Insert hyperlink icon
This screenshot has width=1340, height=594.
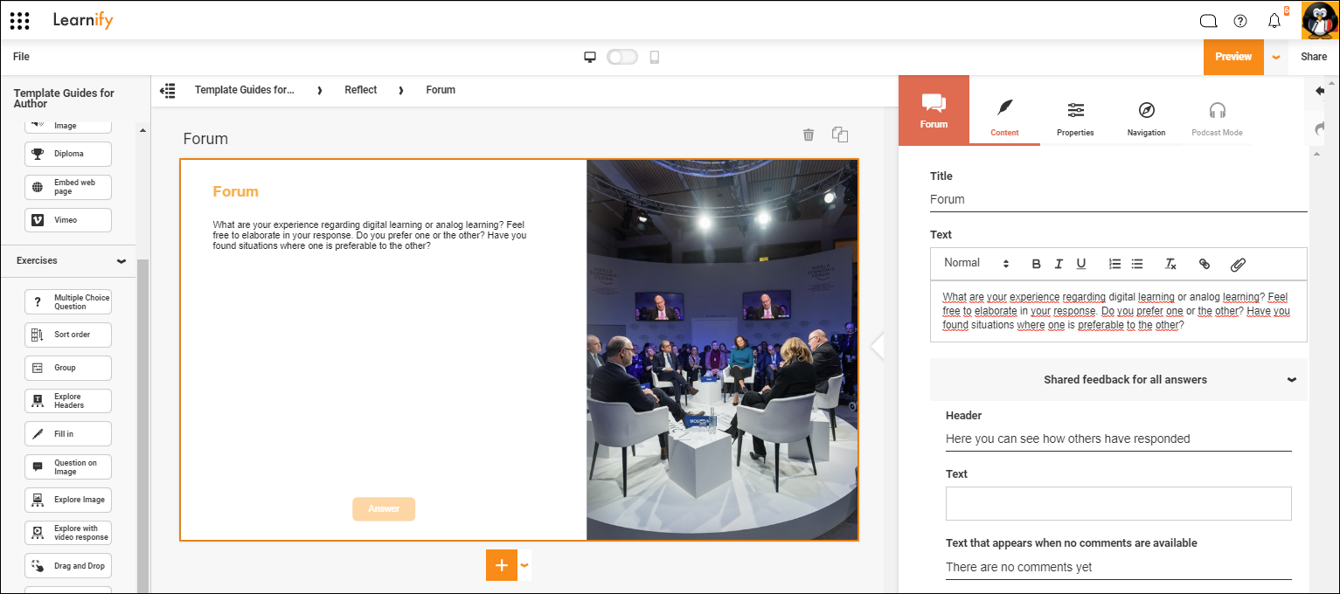click(1205, 264)
